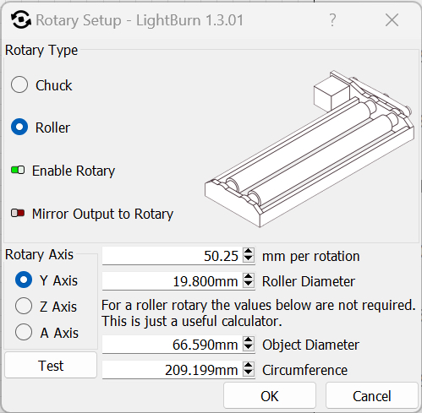Click the Test button

51,366
